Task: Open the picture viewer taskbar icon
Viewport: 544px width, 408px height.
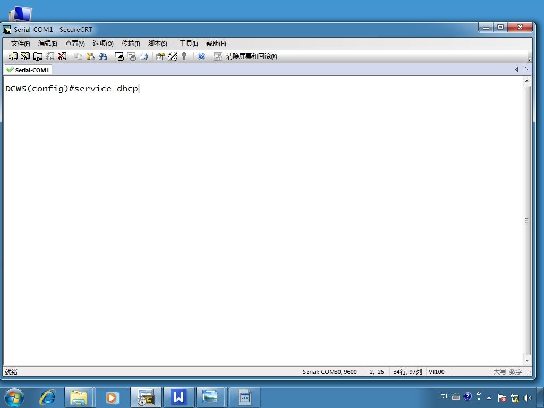Action: pos(210,397)
